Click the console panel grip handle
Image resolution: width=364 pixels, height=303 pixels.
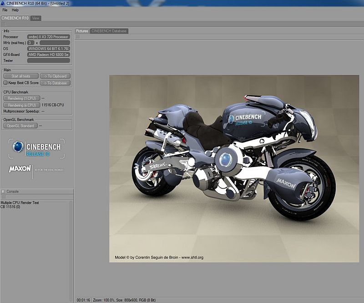coord(4,197)
